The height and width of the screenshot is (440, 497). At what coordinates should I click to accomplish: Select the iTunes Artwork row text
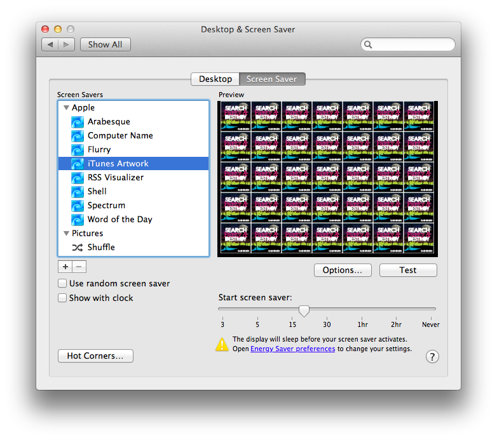(118, 164)
